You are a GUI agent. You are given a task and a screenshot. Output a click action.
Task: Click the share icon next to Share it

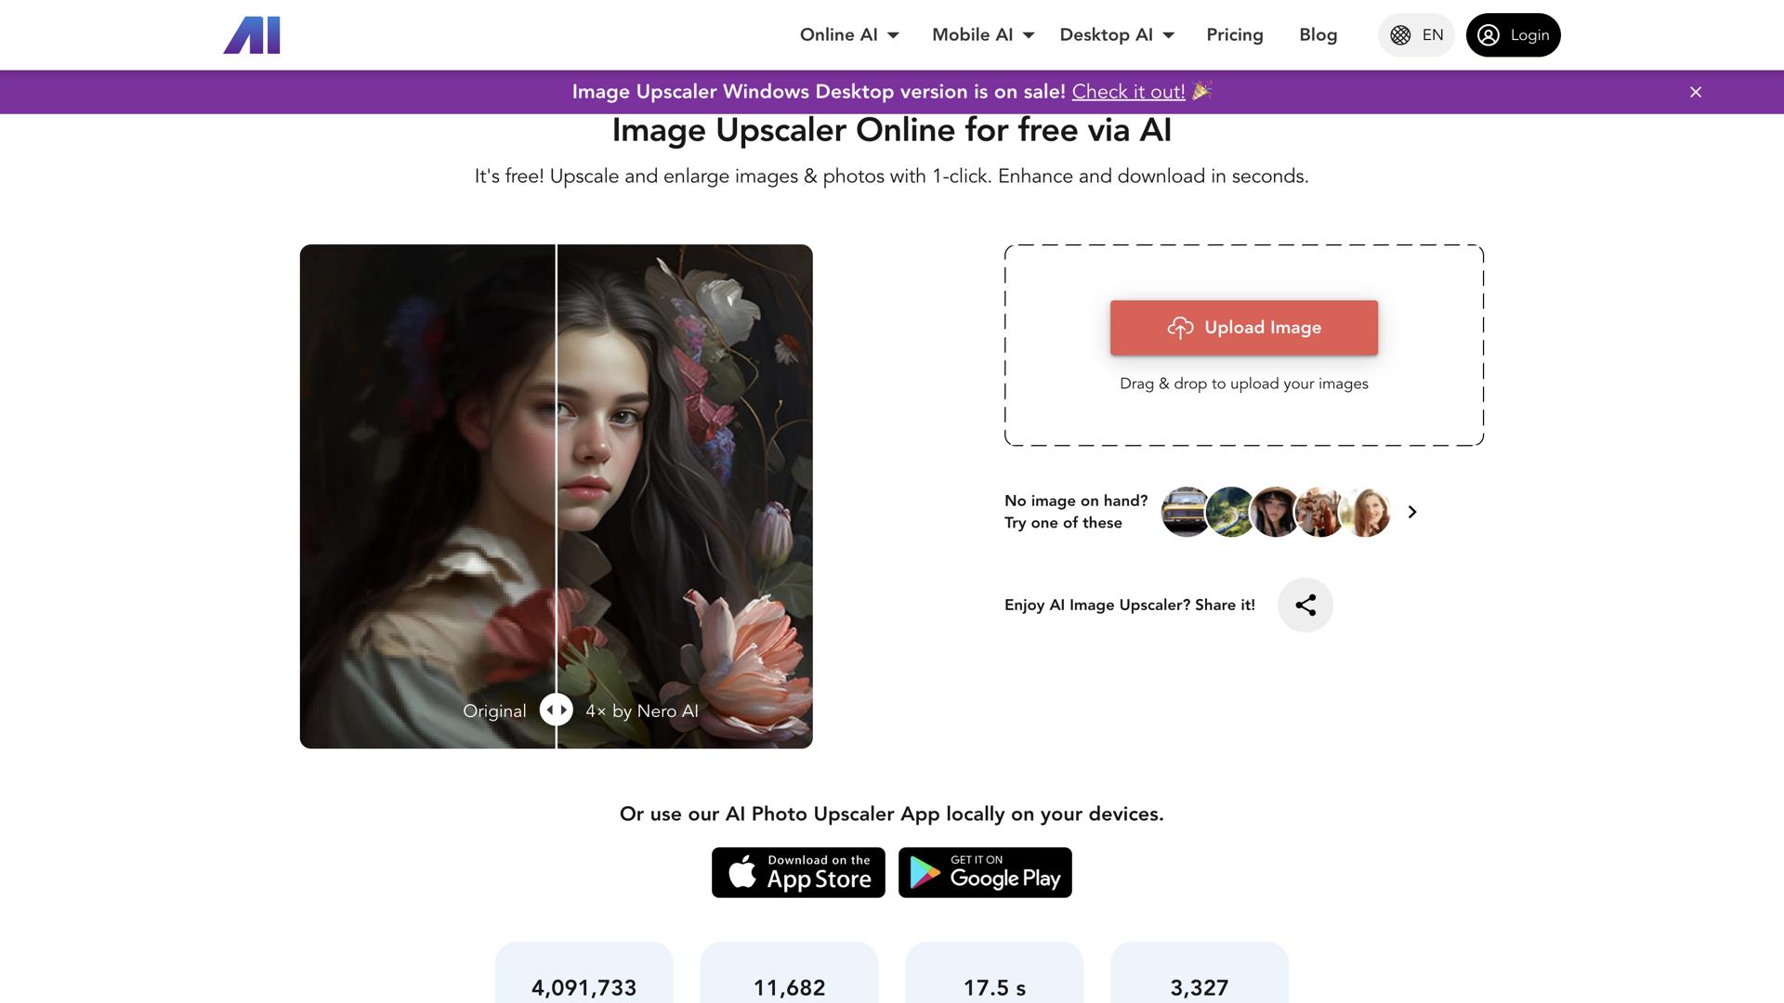pyautogui.click(x=1305, y=605)
